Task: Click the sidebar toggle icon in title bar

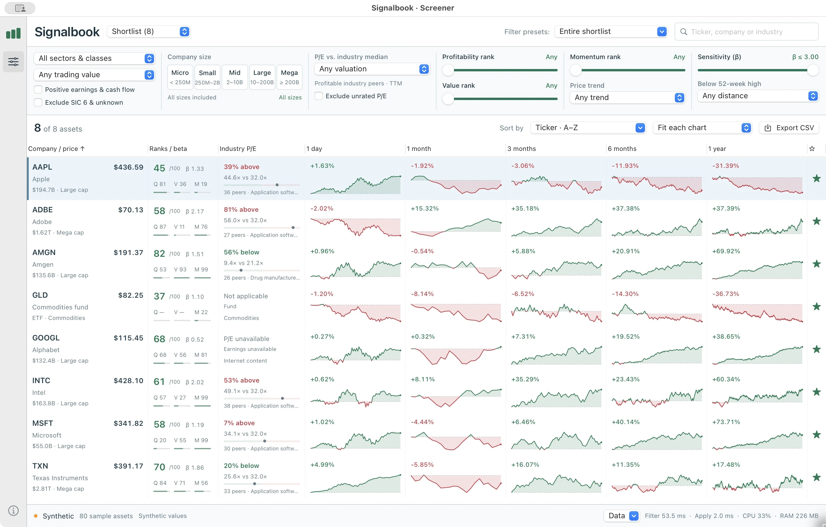Action: (x=20, y=8)
